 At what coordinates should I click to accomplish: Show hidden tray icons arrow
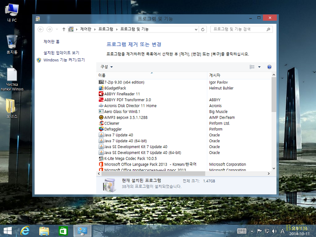(252, 231)
